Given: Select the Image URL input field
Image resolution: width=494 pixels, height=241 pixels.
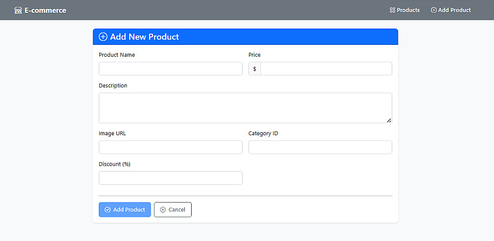Looking at the screenshot, I should (170, 147).
